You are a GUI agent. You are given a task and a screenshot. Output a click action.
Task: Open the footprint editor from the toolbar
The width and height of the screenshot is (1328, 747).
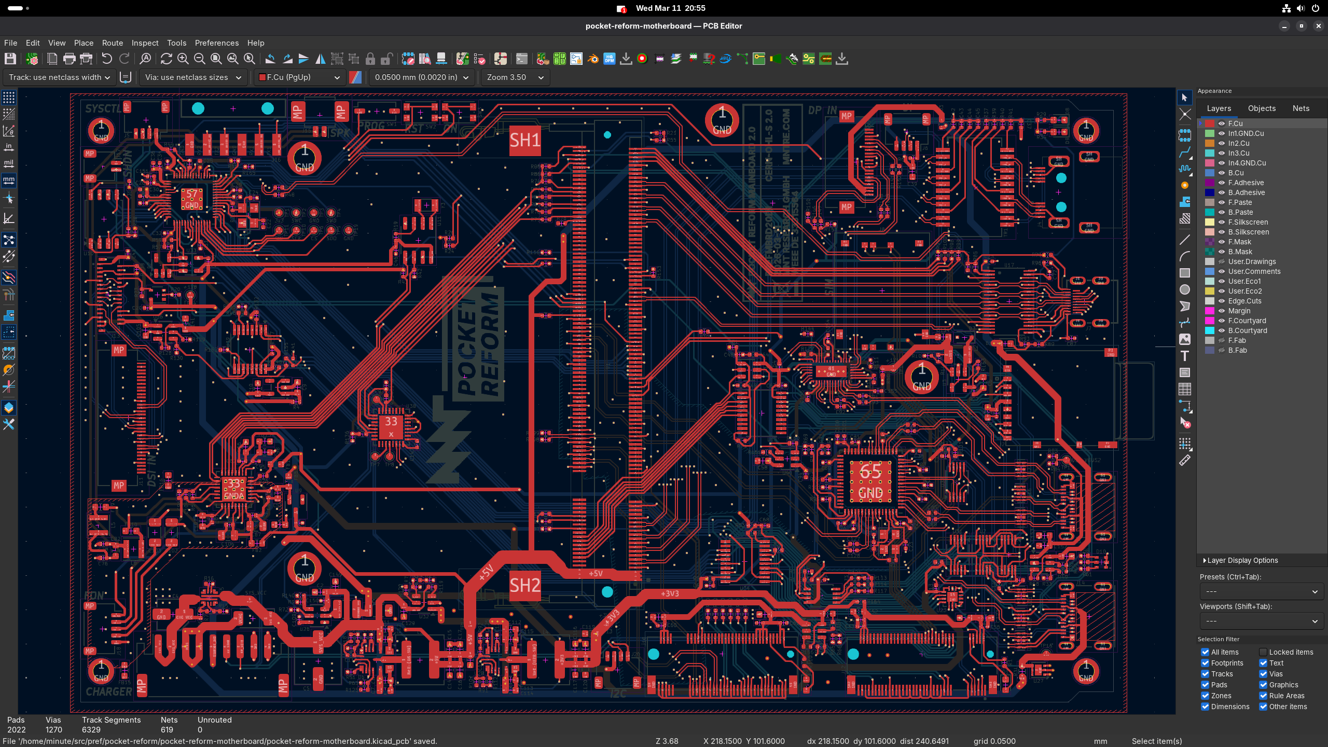coord(408,59)
